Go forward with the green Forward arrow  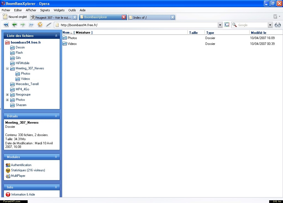click(23, 25)
